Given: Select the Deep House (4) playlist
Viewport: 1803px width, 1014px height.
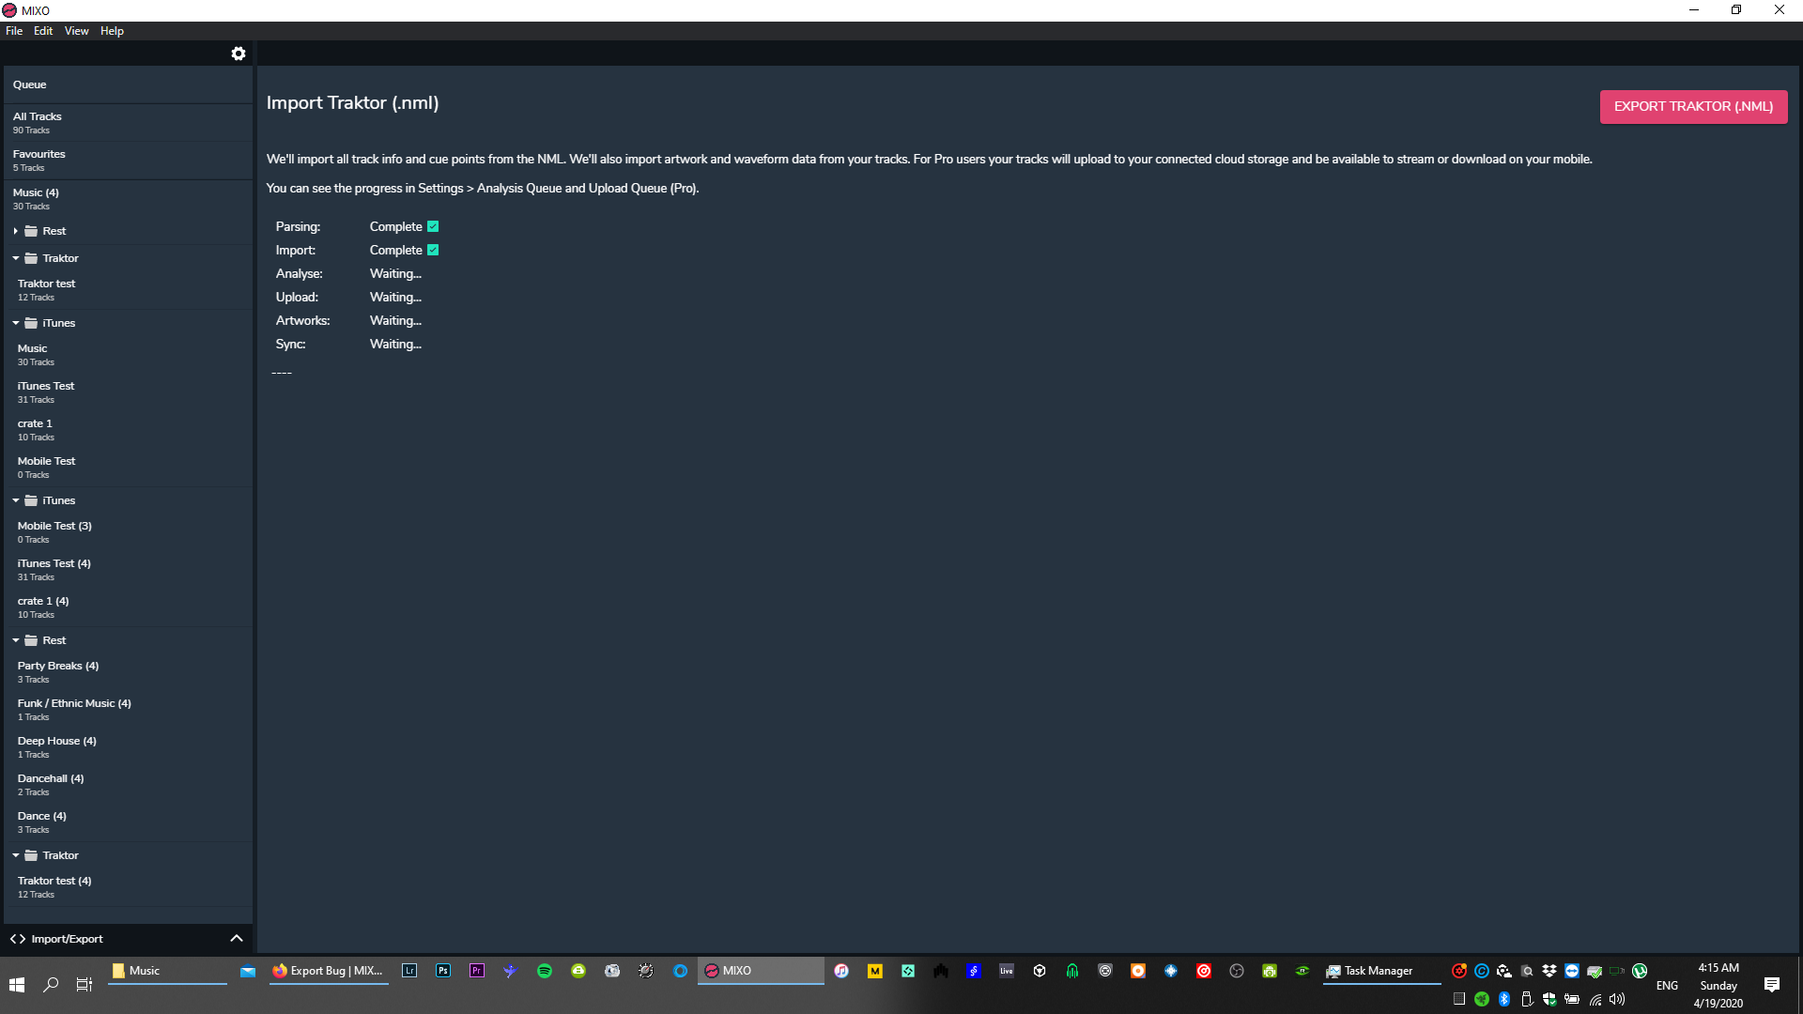Looking at the screenshot, I should pos(128,747).
